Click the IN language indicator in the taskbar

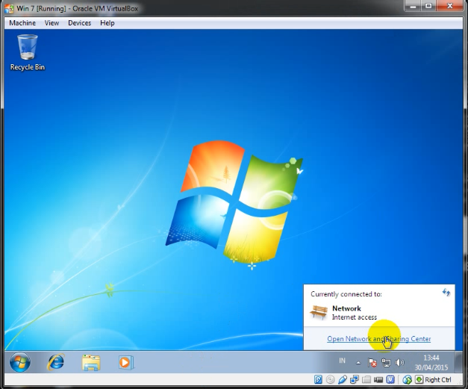click(x=342, y=361)
